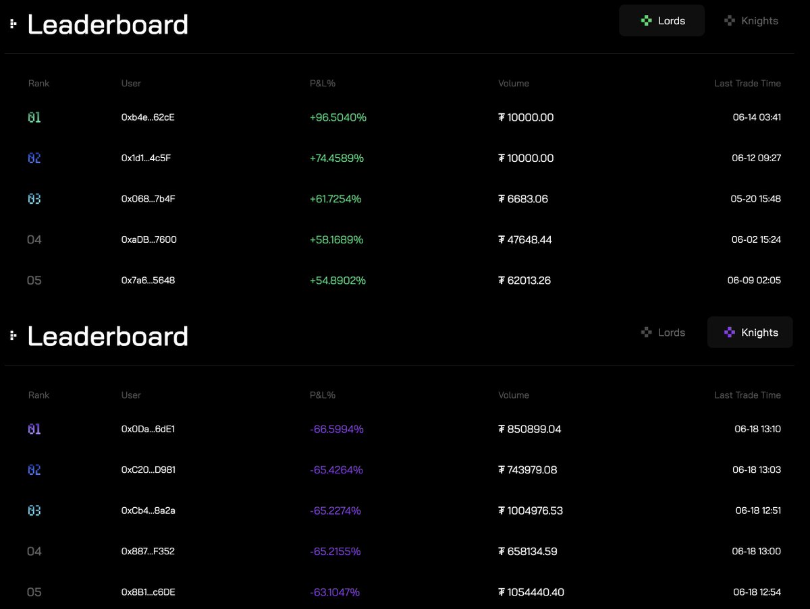Open user 0xb4e...62cE
Viewport: 810px width, 609px height.
click(148, 117)
